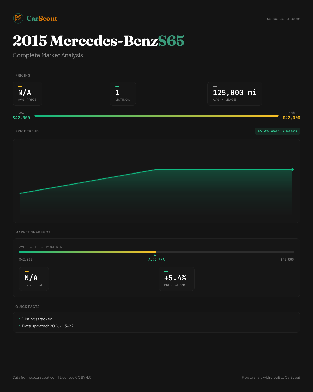Viewport: 313px width, 392px height.
Task: Open the usecarscout.com link in header
Action: coord(284,19)
